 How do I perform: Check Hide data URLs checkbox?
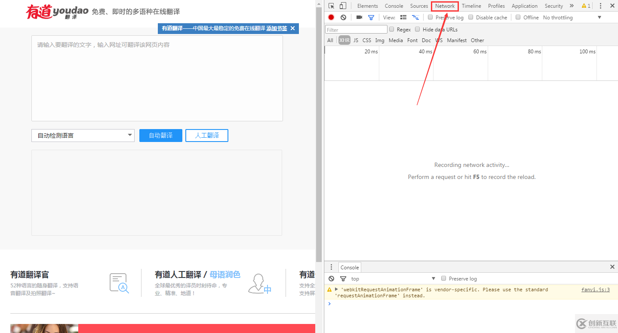pyautogui.click(x=418, y=29)
